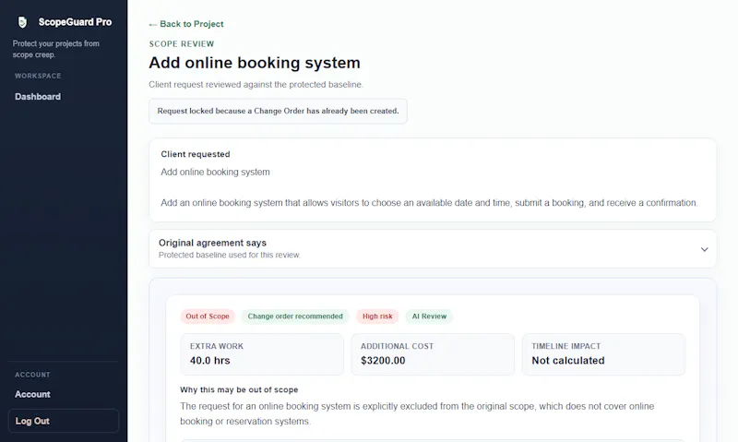Click the High risk badge

(x=377, y=317)
